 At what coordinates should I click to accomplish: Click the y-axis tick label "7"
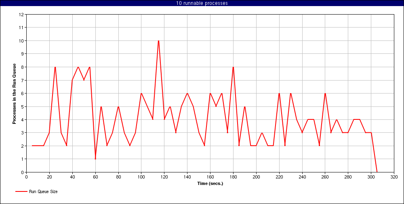(23, 80)
